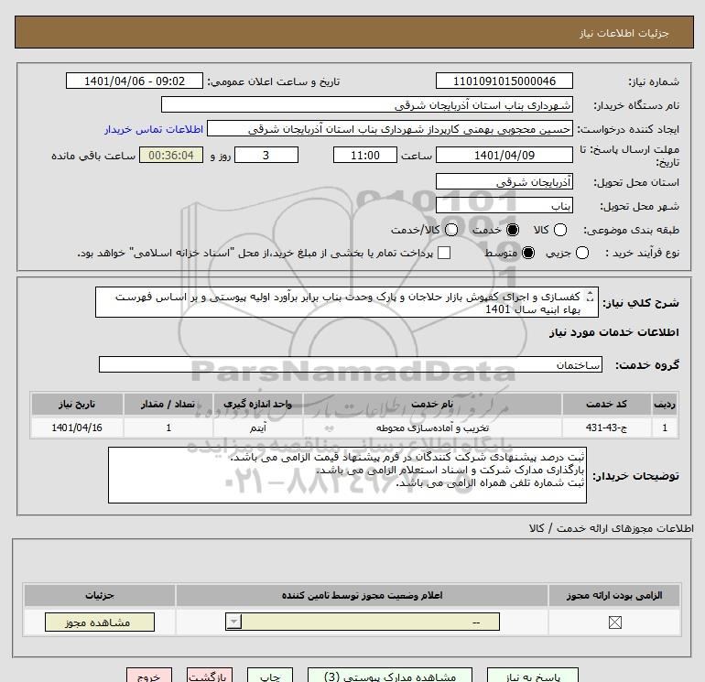Toggle Islamic treasury bonds payment checkbox

444,253
